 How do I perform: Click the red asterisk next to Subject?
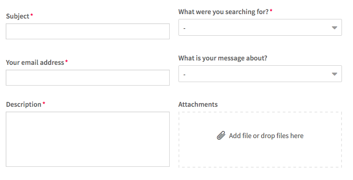(32, 15)
